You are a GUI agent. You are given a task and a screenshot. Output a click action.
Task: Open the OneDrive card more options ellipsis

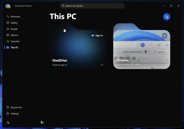[x=102, y=65]
